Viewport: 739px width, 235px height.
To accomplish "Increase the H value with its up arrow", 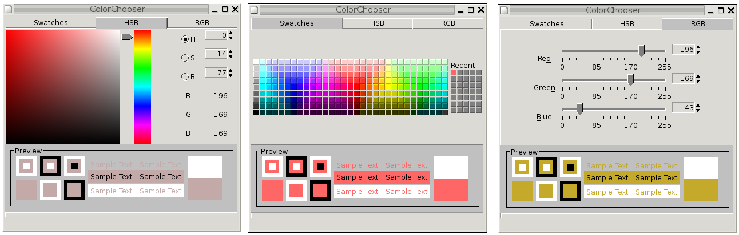I will point(231,33).
